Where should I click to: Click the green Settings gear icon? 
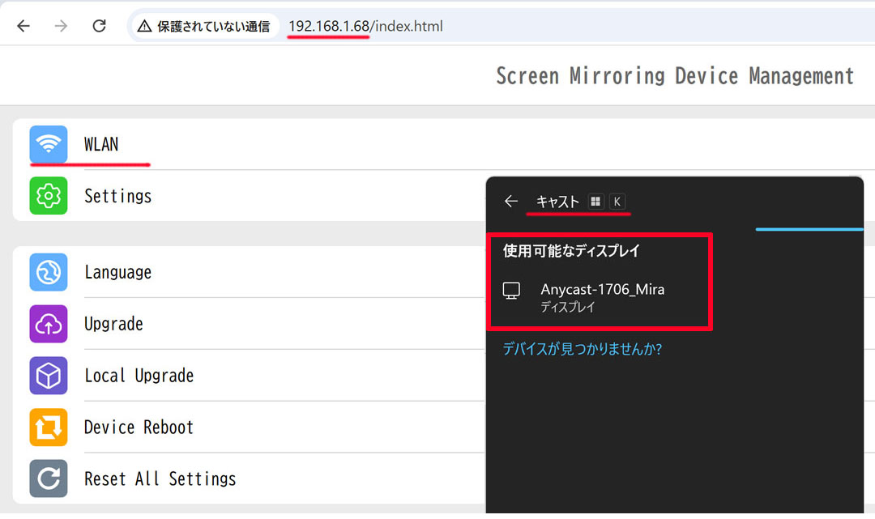pos(49,196)
